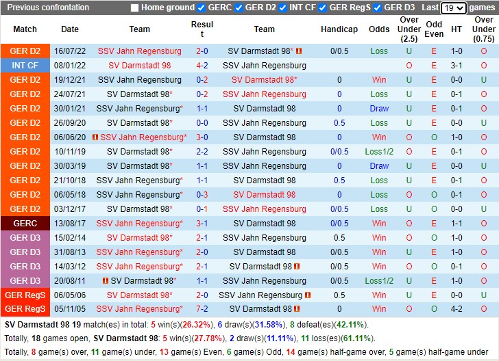Click the Over Under (0.75) column header
Image resolution: width=499 pixels, height=361 pixels.
click(x=484, y=29)
